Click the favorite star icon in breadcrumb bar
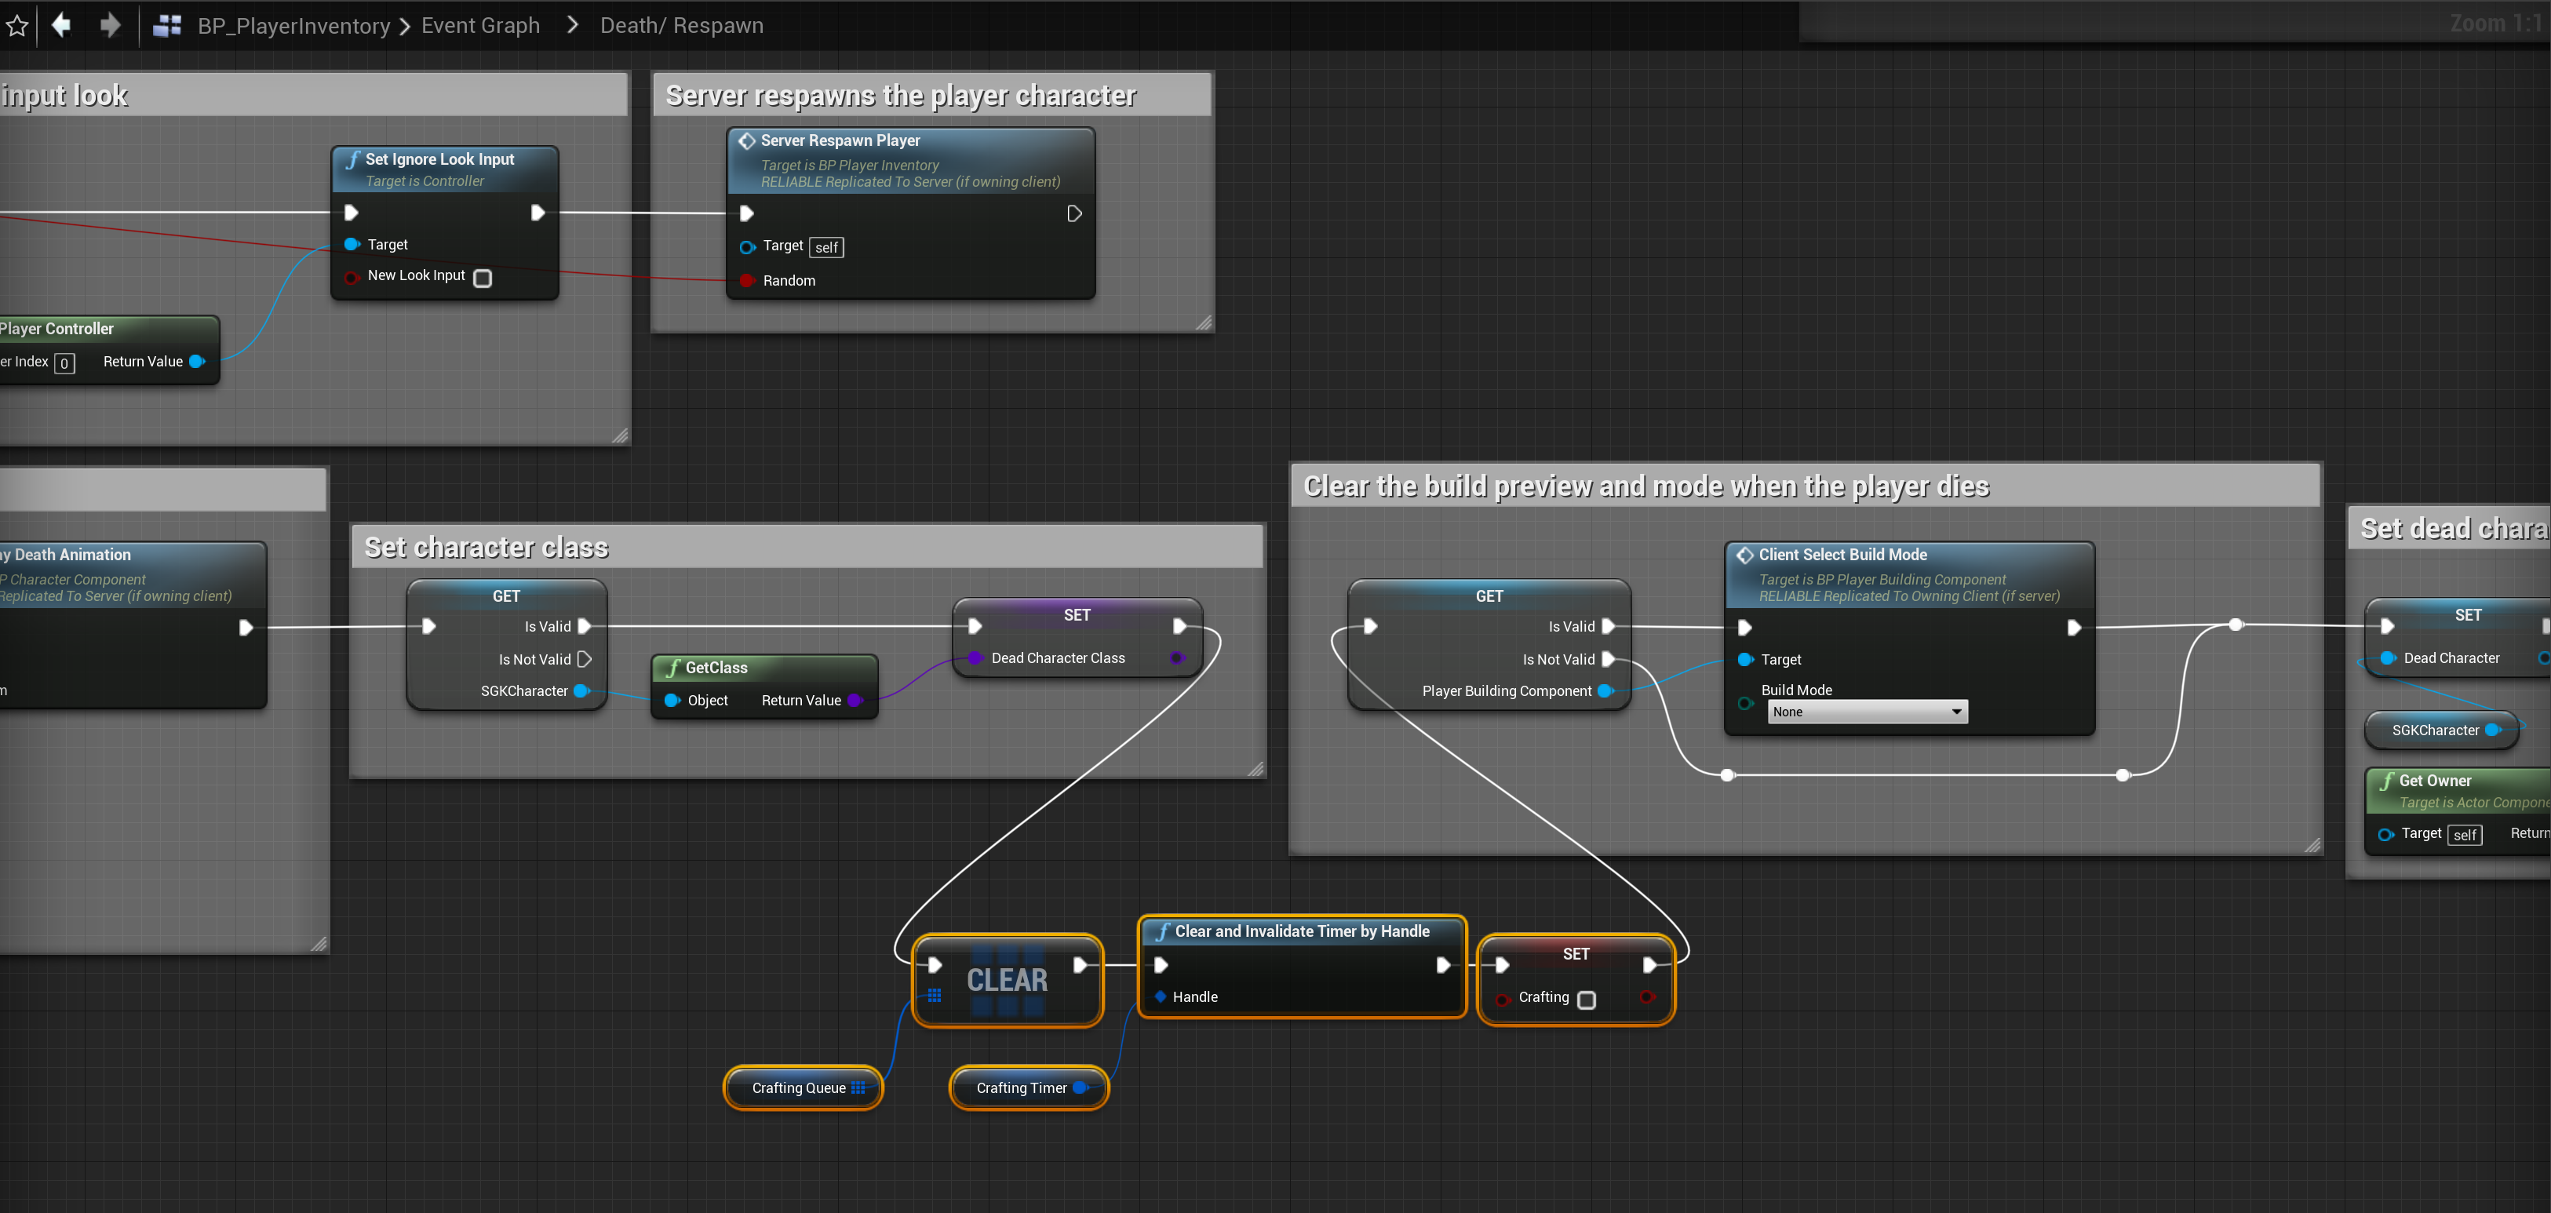 (16, 26)
